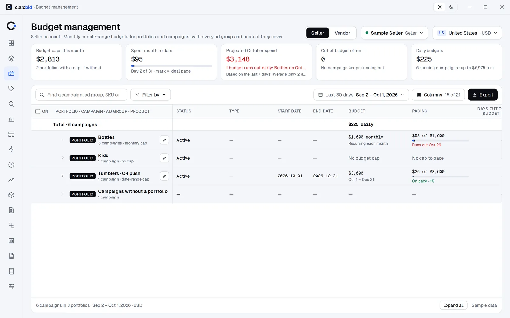Toggle the select-all ON checkbox

(38, 111)
